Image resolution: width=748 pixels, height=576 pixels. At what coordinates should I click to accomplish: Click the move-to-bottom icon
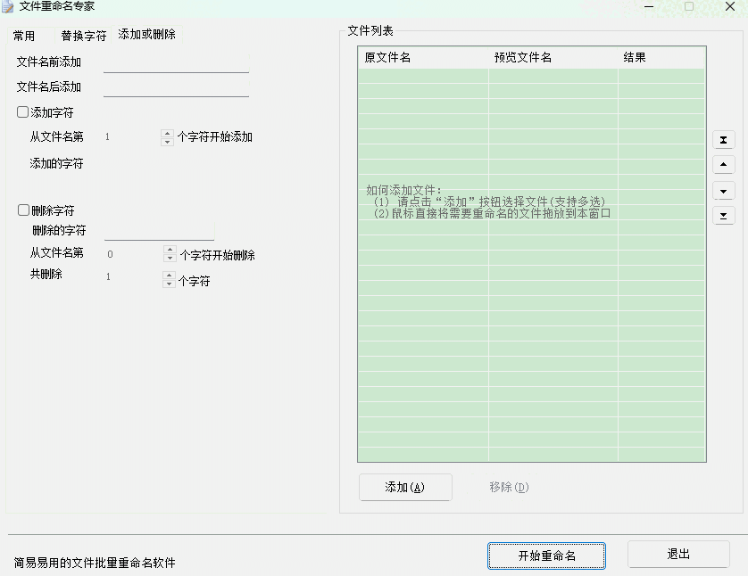[x=723, y=215]
